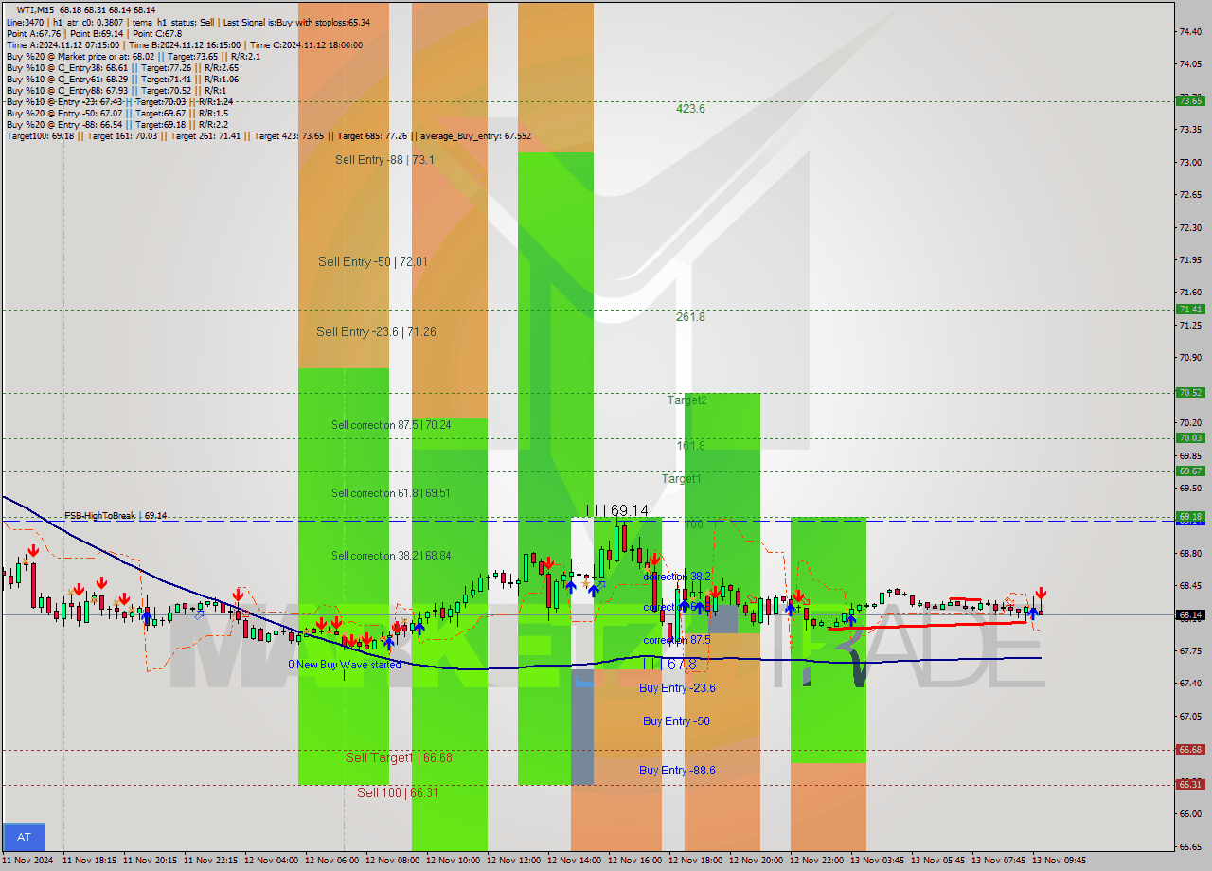The width and height of the screenshot is (1212, 871).
Task: Click the '12 Nov 12:00' time axis label
Action: (514, 861)
